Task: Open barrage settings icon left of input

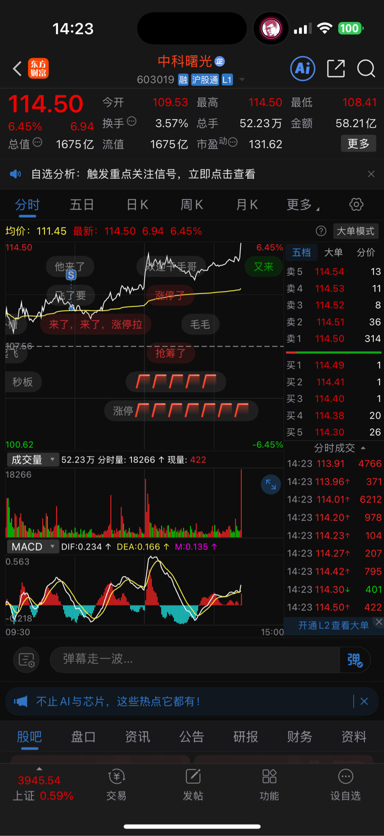Action: pyautogui.click(x=26, y=660)
